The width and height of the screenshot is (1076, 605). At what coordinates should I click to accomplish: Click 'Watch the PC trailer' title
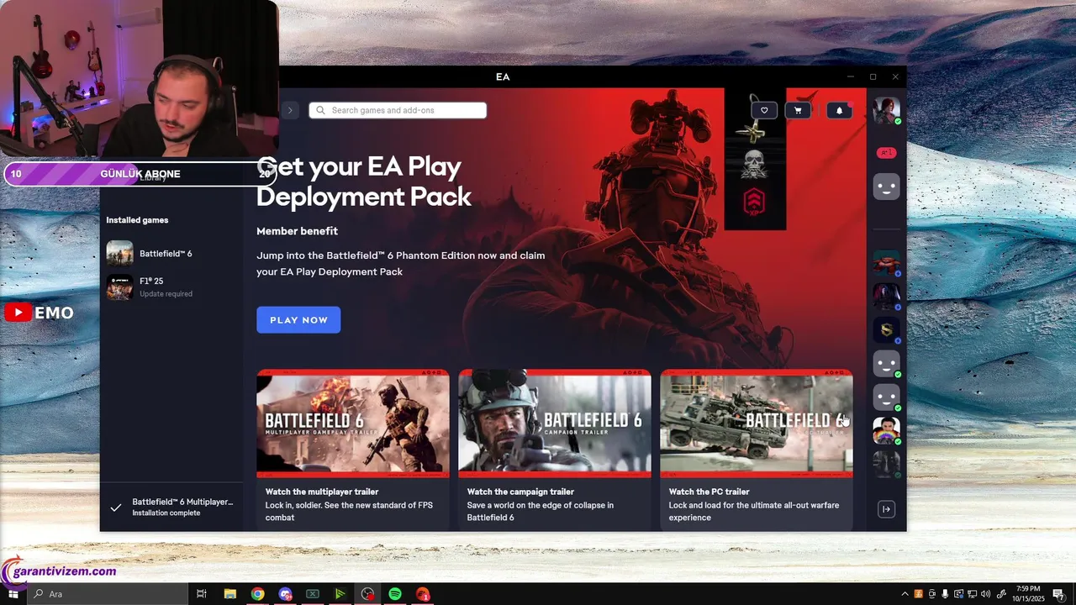709,492
